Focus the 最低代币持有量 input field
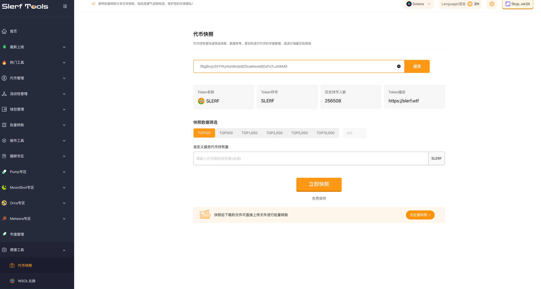 pyautogui.click(x=311, y=158)
